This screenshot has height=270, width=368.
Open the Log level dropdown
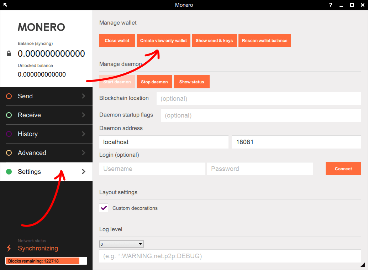tap(121, 244)
